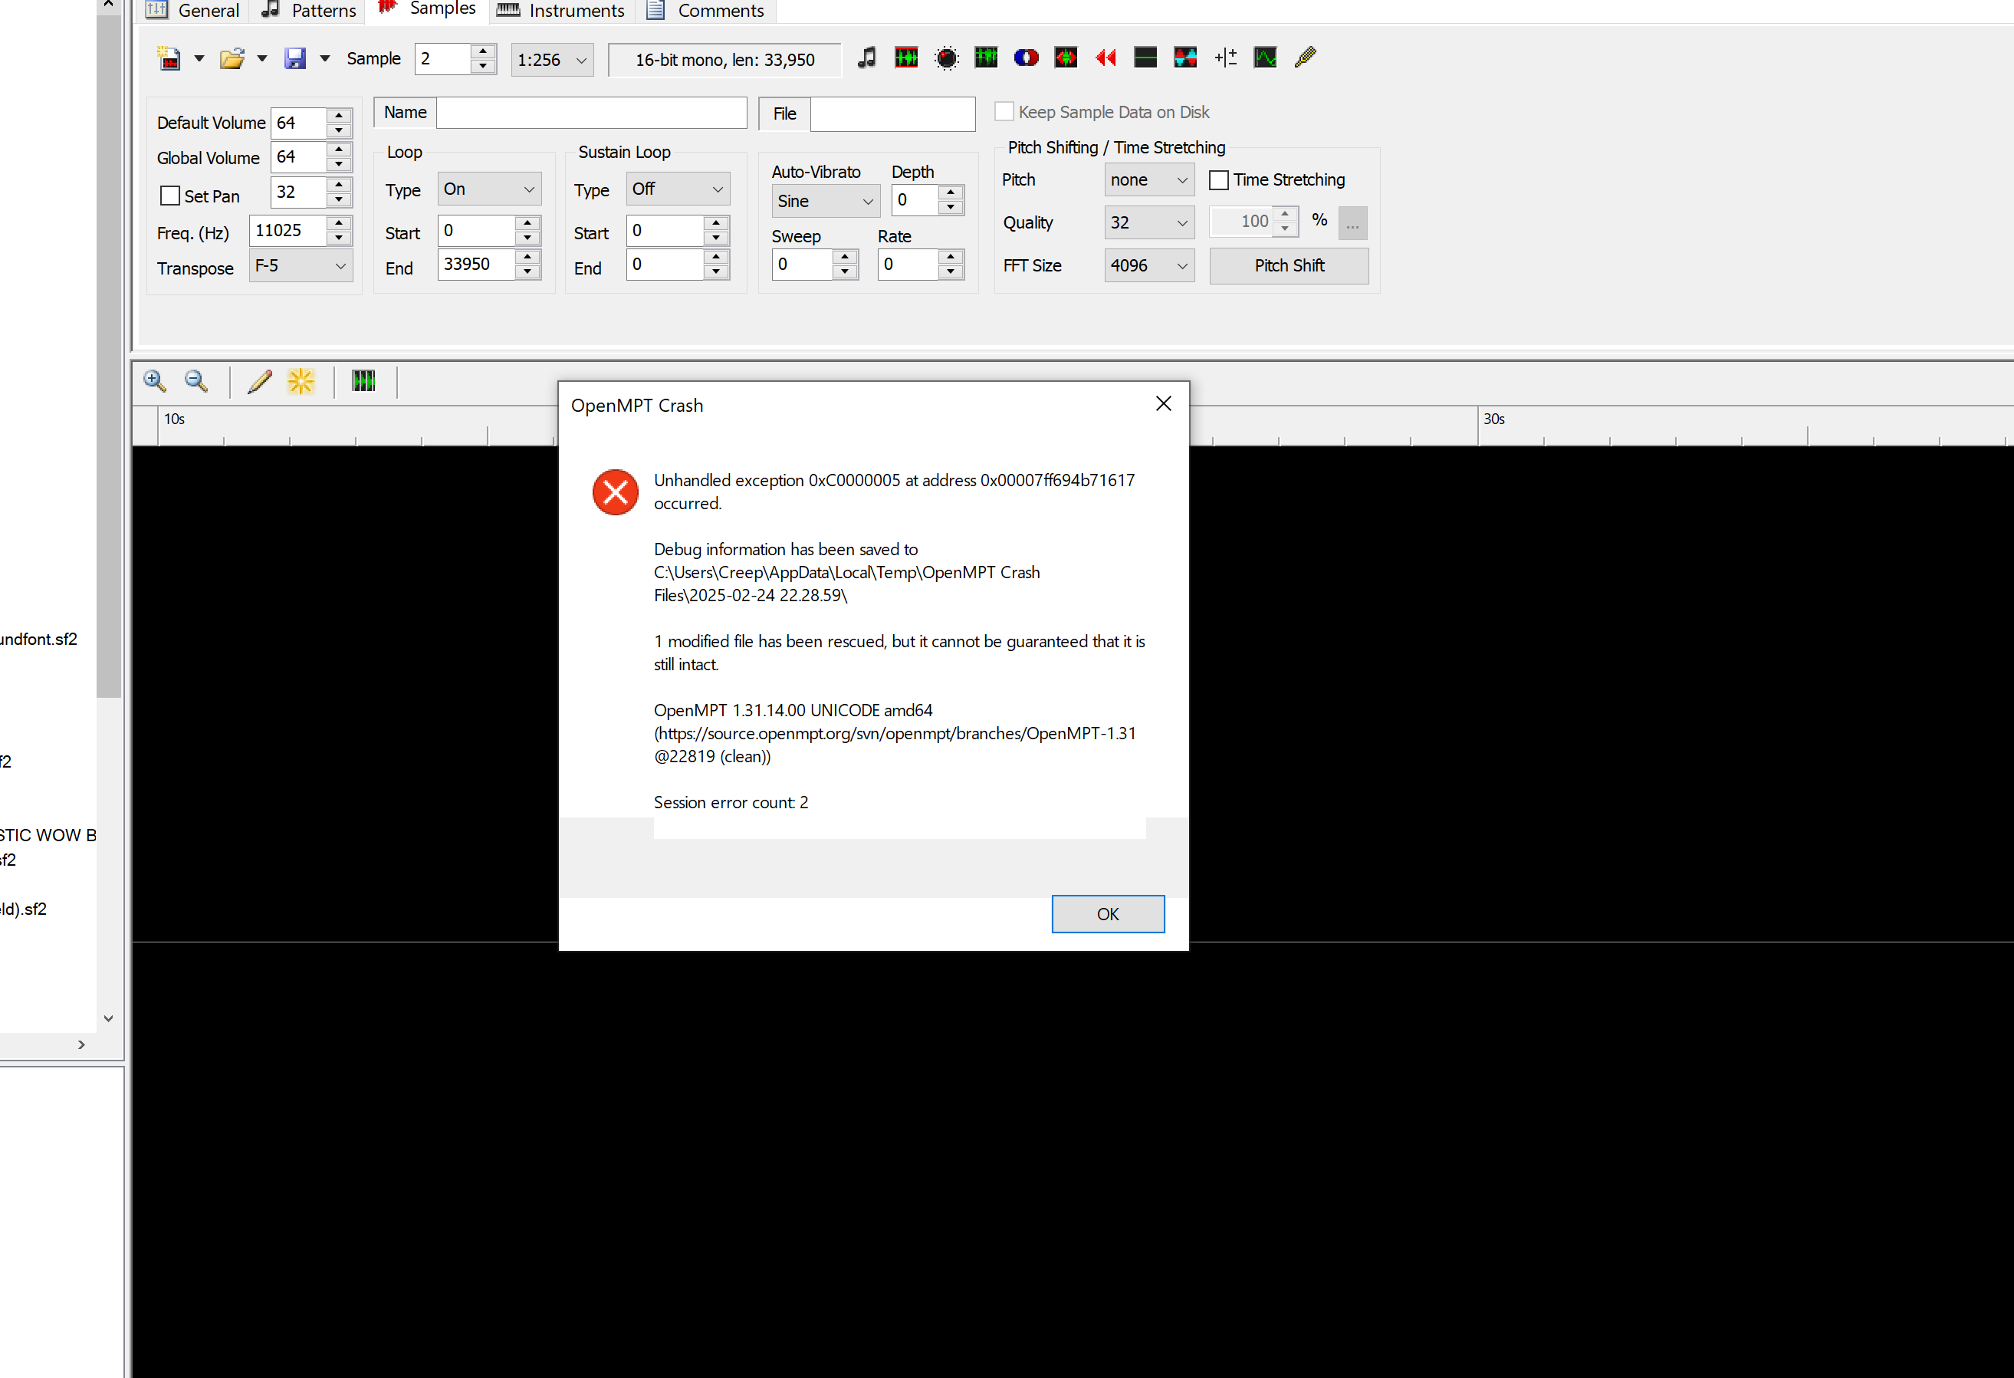Image resolution: width=2014 pixels, height=1378 pixels.
Task: Open the Patterns tab
Action: pos(310,11)
